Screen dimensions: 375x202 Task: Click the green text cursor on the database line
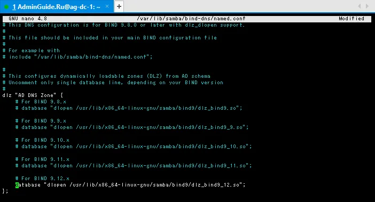point(17,185)
